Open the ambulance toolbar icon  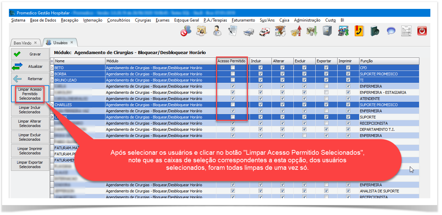click(x=264, y=31)
